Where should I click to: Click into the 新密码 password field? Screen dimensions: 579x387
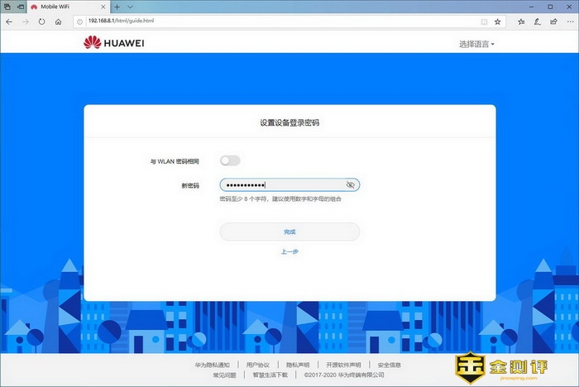(281, 185)
